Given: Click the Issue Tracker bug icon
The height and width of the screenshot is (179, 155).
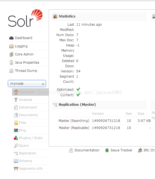Looking at the screenshot, I should pyautogui.click(x=107, y=150).
